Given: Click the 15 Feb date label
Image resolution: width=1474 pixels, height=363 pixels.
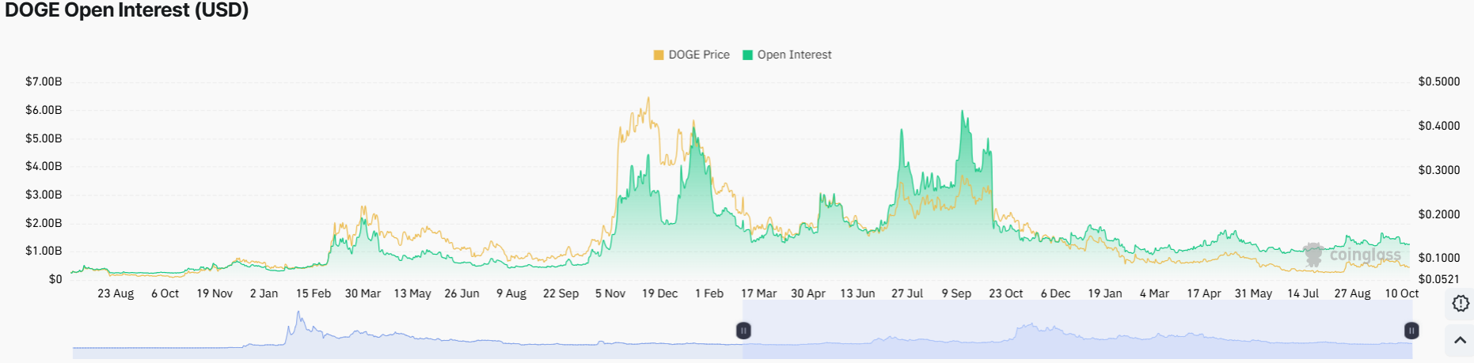Looking at the screenshot, I should point(313,293).
